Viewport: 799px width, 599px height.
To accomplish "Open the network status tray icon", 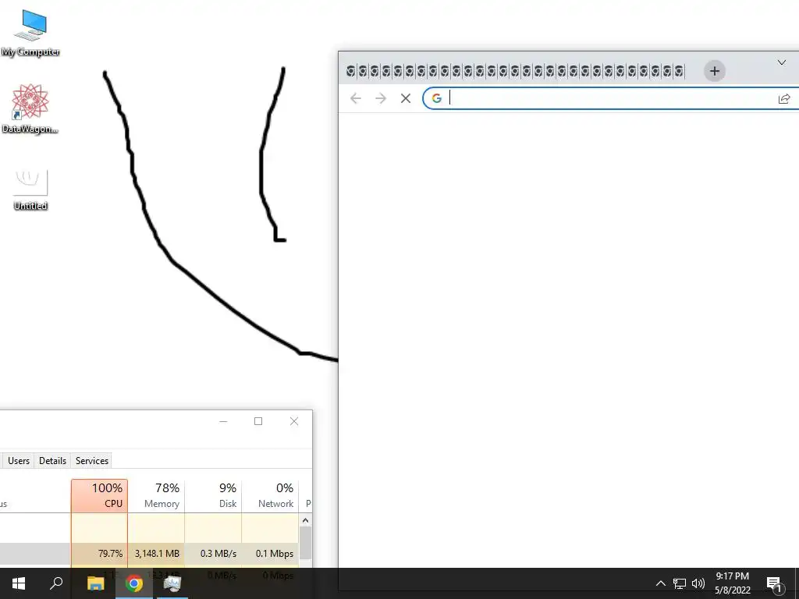I will tap(680, 583).
